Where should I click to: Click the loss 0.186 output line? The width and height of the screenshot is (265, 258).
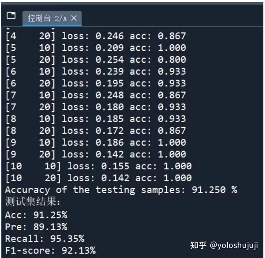[96, 143]
